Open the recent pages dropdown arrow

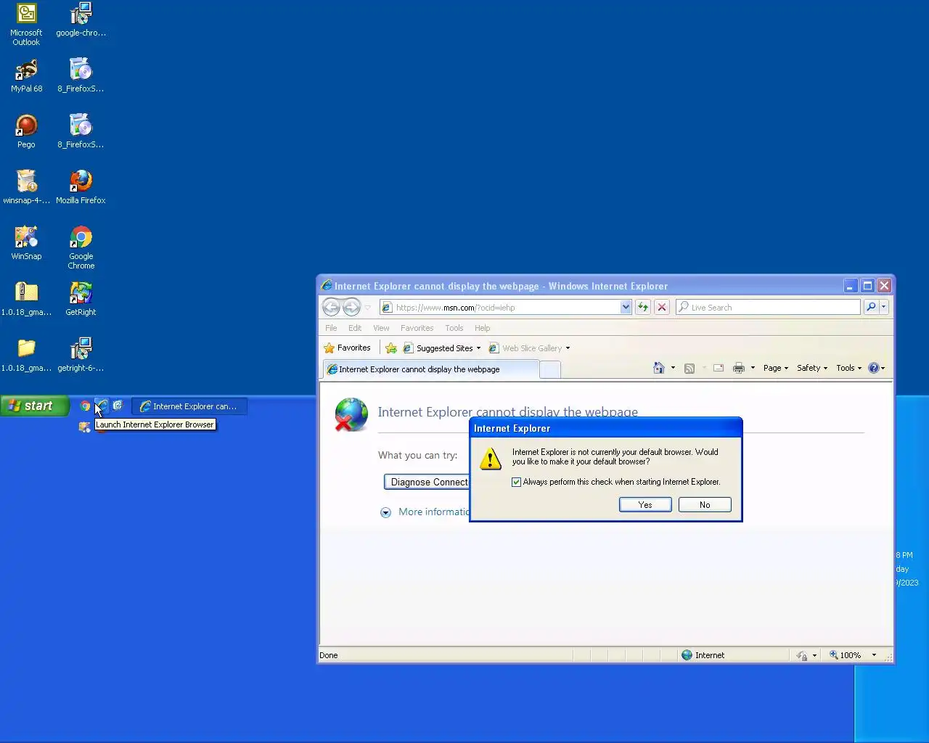(x=367, y=308)
